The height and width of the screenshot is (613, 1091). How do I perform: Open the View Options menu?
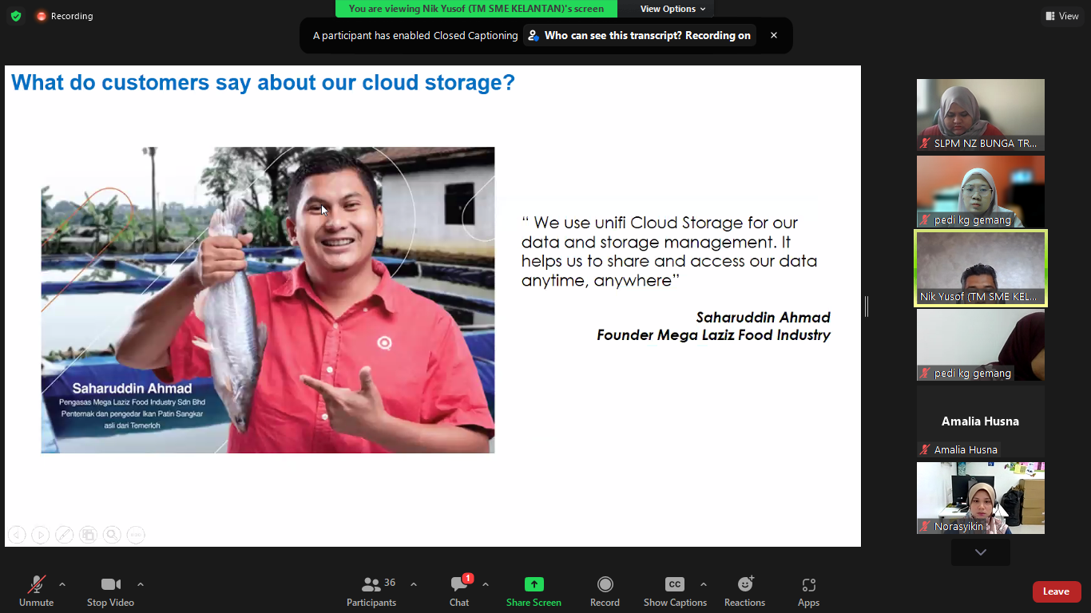coord(672,9)
